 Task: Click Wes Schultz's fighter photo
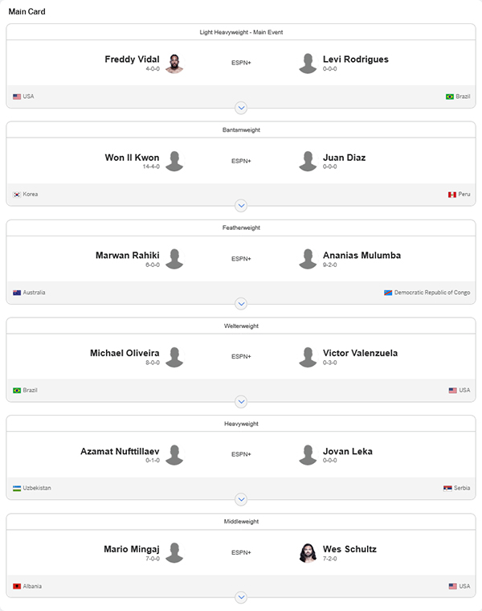[x=308, y=552]
